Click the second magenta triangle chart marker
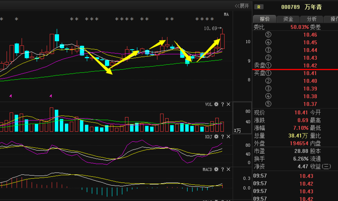This screenshot has height=201, width=338. [x=51, y=96]
